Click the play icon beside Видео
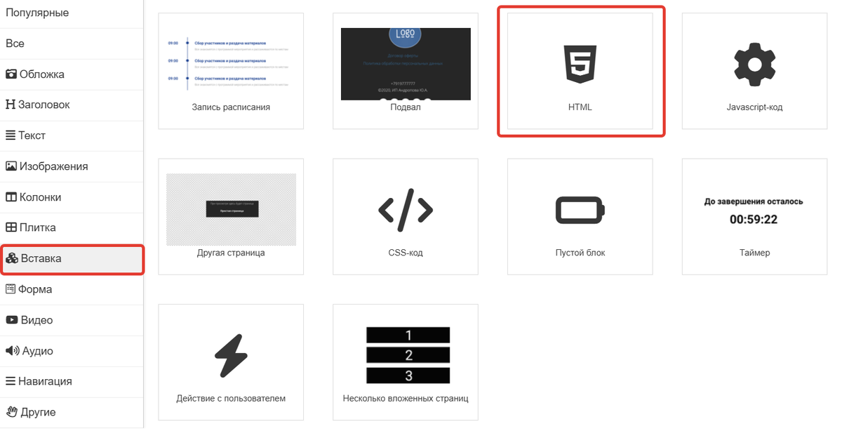 point(12,320)
